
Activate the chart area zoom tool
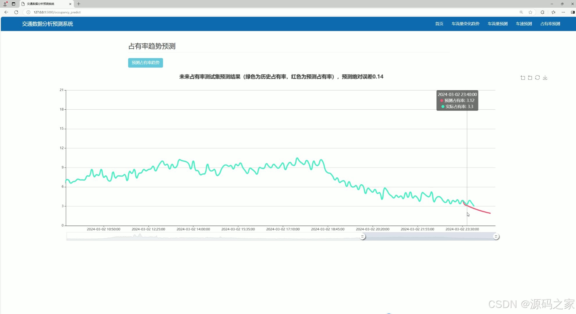click(x=523, y=78)
